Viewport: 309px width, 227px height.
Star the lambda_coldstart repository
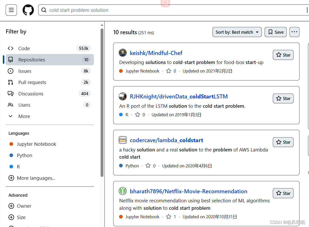(283, 142)
